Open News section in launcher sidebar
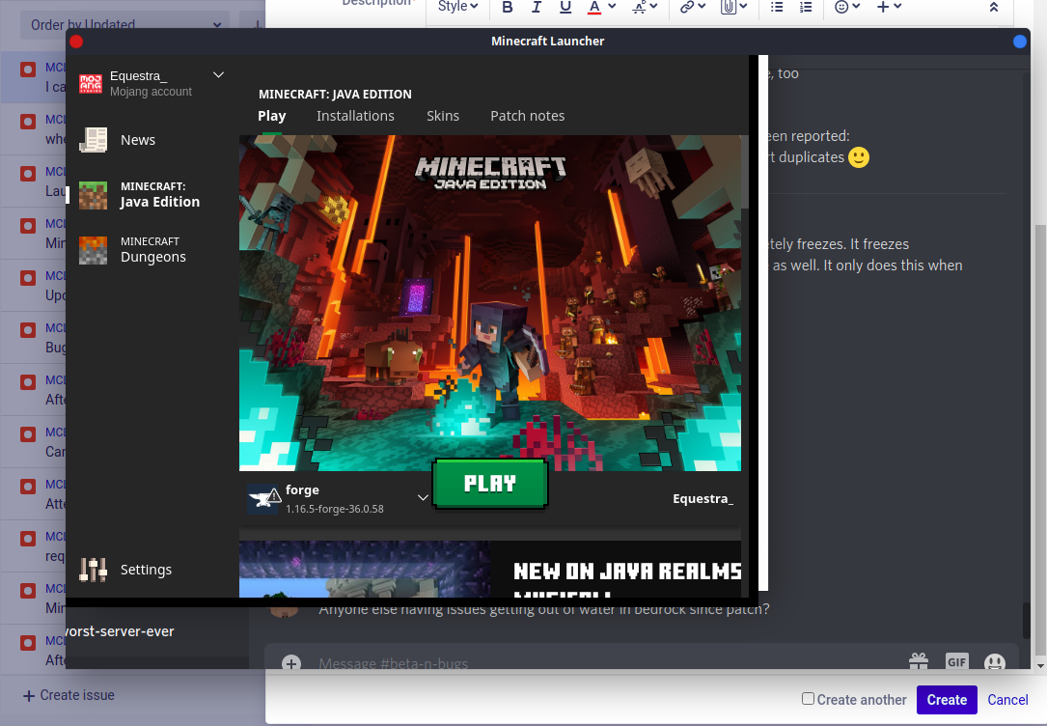 pyautogui.click(x=137, y=140)
